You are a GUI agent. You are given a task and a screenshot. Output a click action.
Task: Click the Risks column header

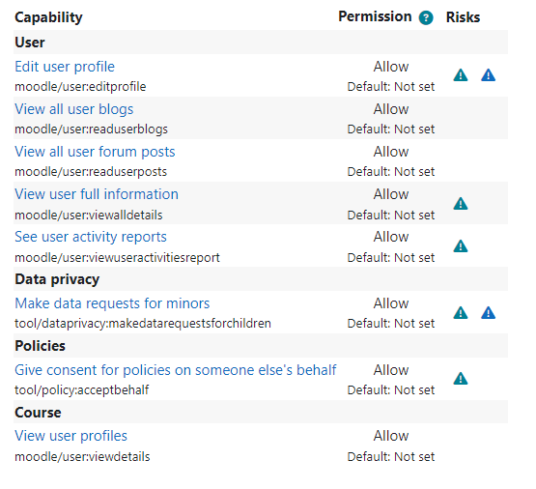[463, 17]
